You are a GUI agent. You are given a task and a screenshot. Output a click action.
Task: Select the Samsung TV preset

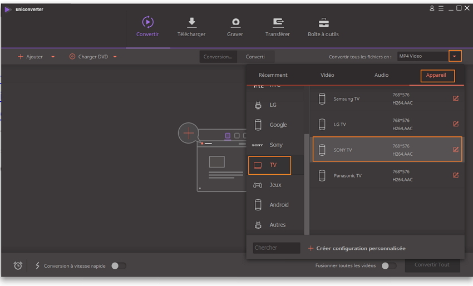coord(387,98)
